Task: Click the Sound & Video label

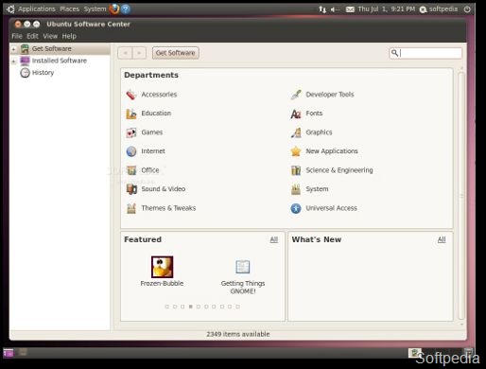Action: 163,189
